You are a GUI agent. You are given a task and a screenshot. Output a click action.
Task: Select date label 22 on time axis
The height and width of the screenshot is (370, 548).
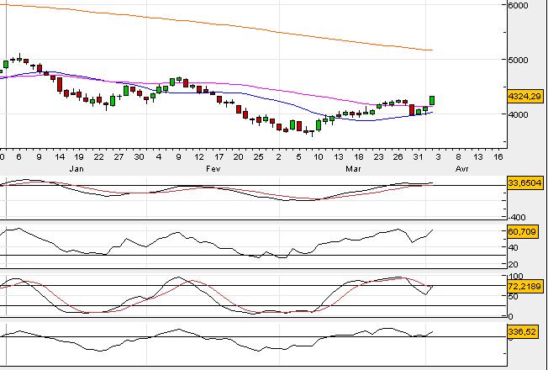coord(99,157)
